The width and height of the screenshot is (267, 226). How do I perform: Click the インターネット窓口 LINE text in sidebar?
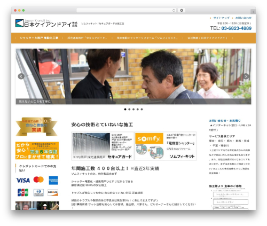tap(230, 128)
